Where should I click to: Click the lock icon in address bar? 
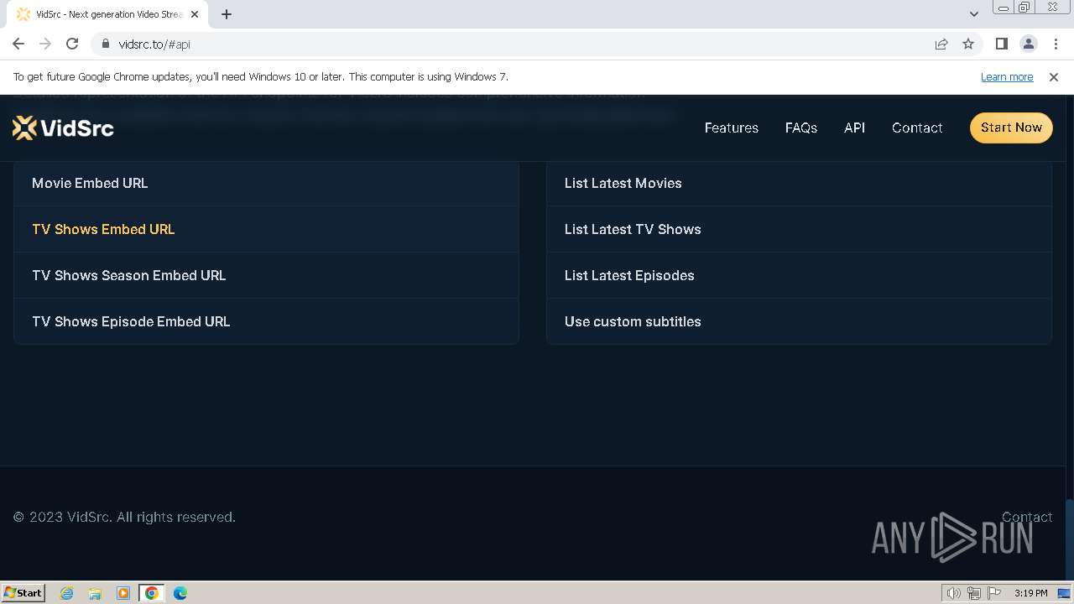[105, 44]
